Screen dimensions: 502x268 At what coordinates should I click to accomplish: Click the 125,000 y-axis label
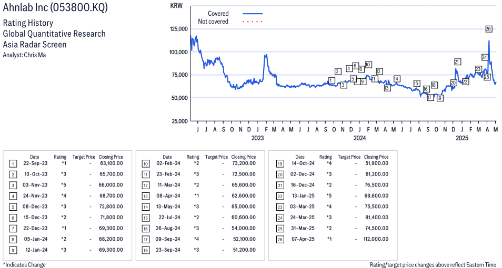pyautogui.click(x=178, y=29)
